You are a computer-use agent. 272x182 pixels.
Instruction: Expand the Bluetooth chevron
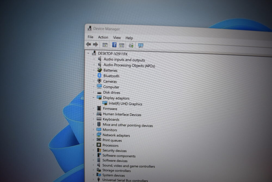tap(94, 76)
